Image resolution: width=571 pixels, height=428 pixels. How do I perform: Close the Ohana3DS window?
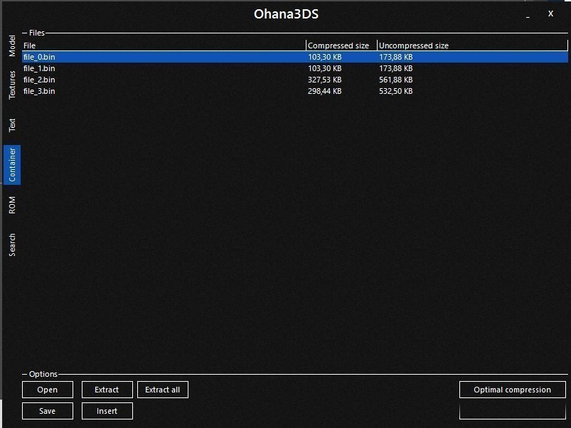pos(550,14)
